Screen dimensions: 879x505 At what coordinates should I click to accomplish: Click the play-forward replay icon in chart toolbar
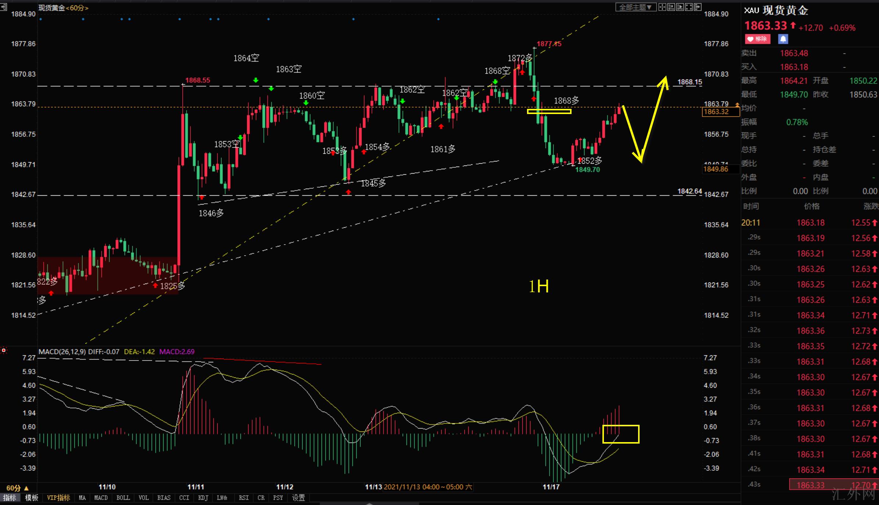(680, 7)
